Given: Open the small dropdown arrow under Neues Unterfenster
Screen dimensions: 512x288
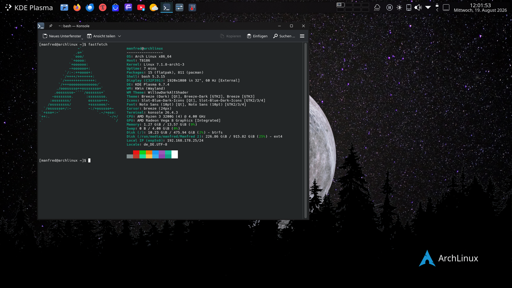Looking at the screenshot, I should coord(82,39).
